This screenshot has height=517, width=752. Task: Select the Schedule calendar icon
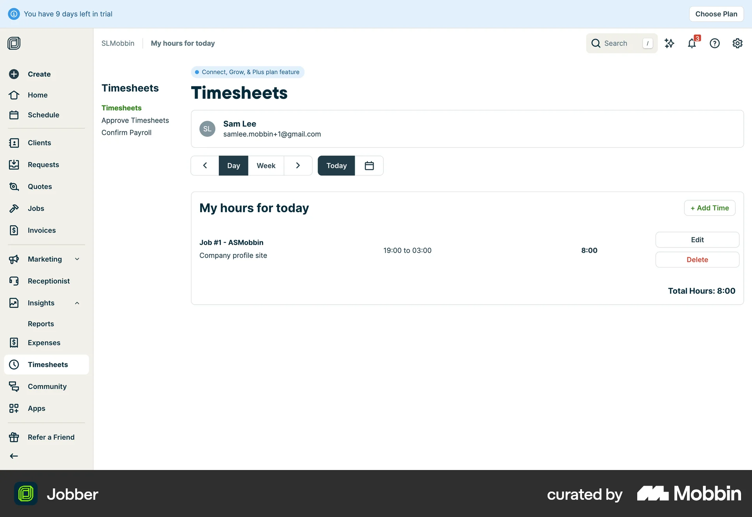pyautogui.click(x=14, y=115)
